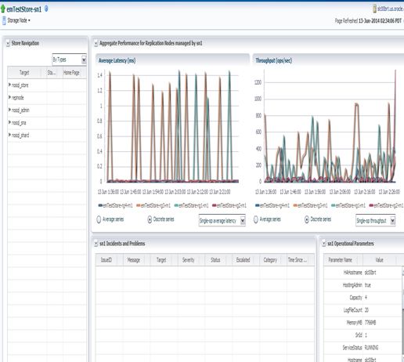Select Discrete series for latency chart

pos(150,219)
